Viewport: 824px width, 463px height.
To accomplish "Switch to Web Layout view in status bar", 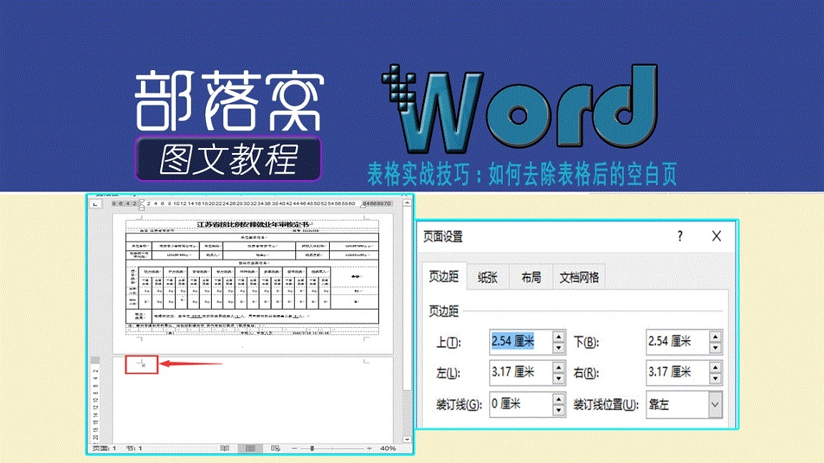I will pos(275,448).
